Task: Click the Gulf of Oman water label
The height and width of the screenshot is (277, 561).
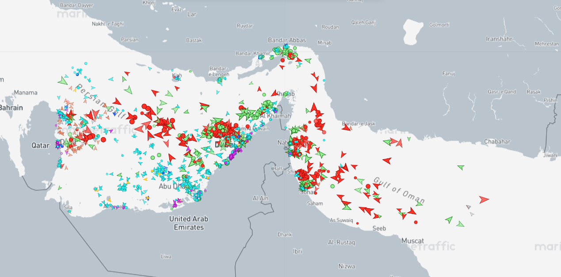Action: (x=399, y=191)
